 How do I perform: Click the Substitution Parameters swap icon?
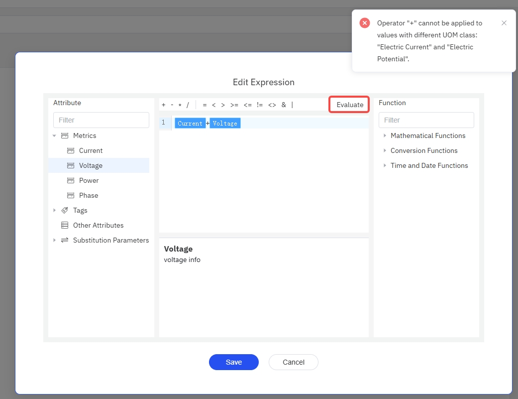[x=64, y=240]
